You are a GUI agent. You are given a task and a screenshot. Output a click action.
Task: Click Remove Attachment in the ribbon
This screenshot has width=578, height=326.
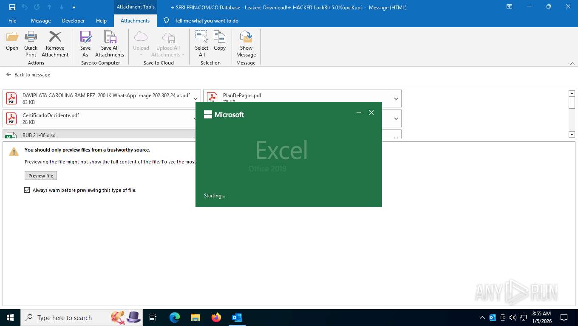pos(55,44)
